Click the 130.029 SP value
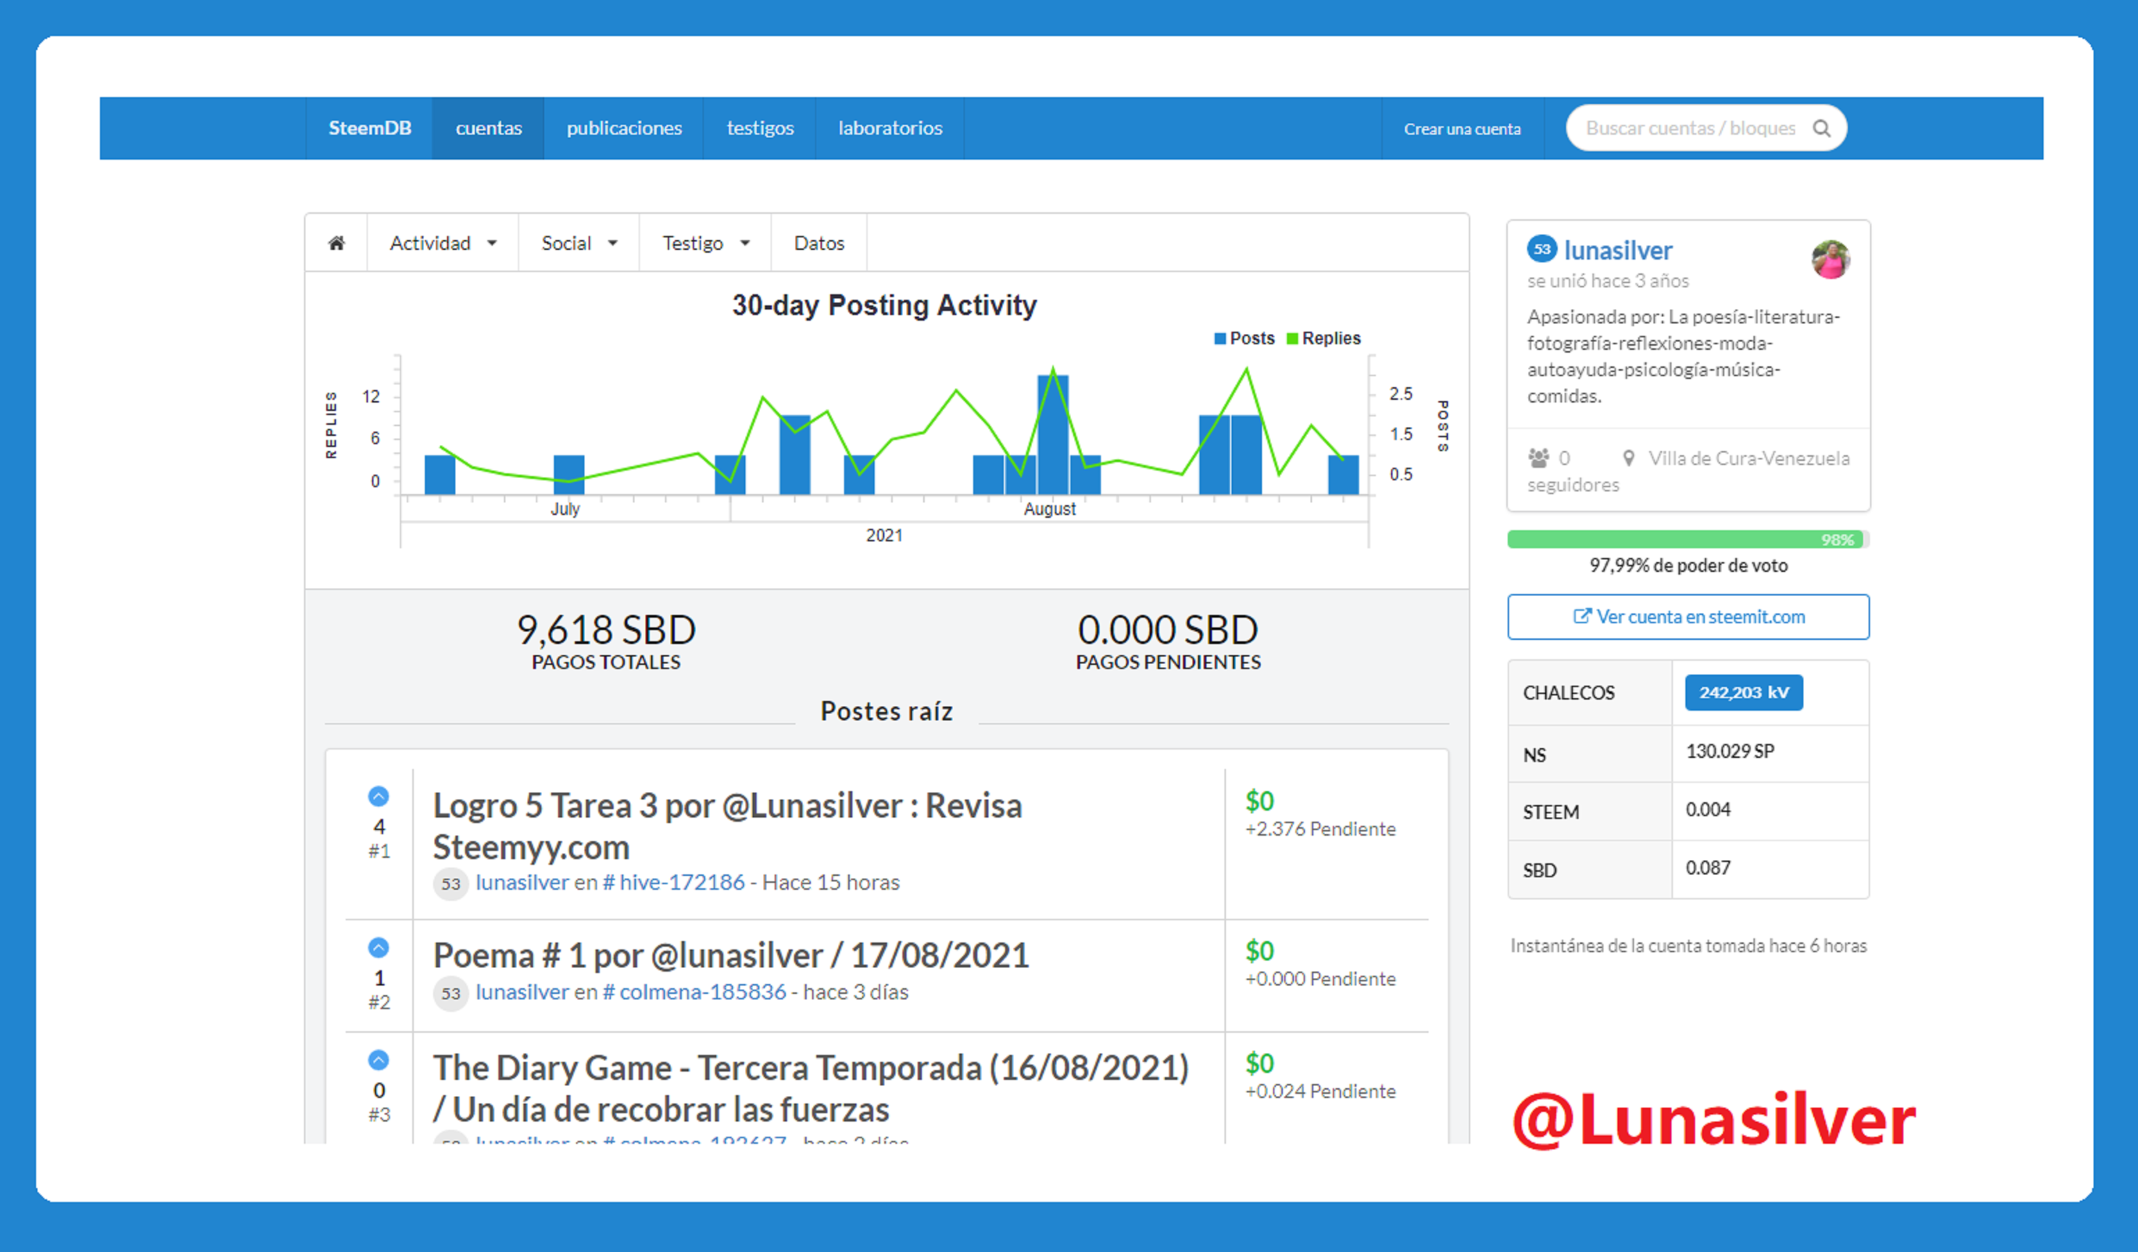Image resolution: width=2138 pixels, height=1252 pixels. tap(1730, 752)
